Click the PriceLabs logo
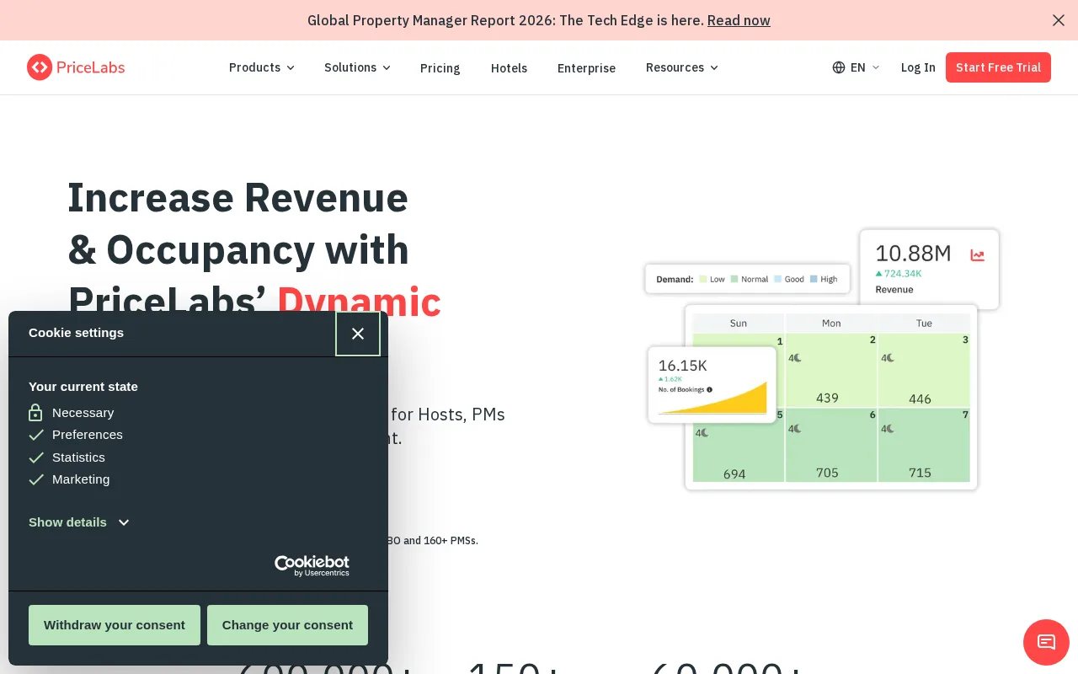Screen dimensions: 1078x674 coord(76,67)
